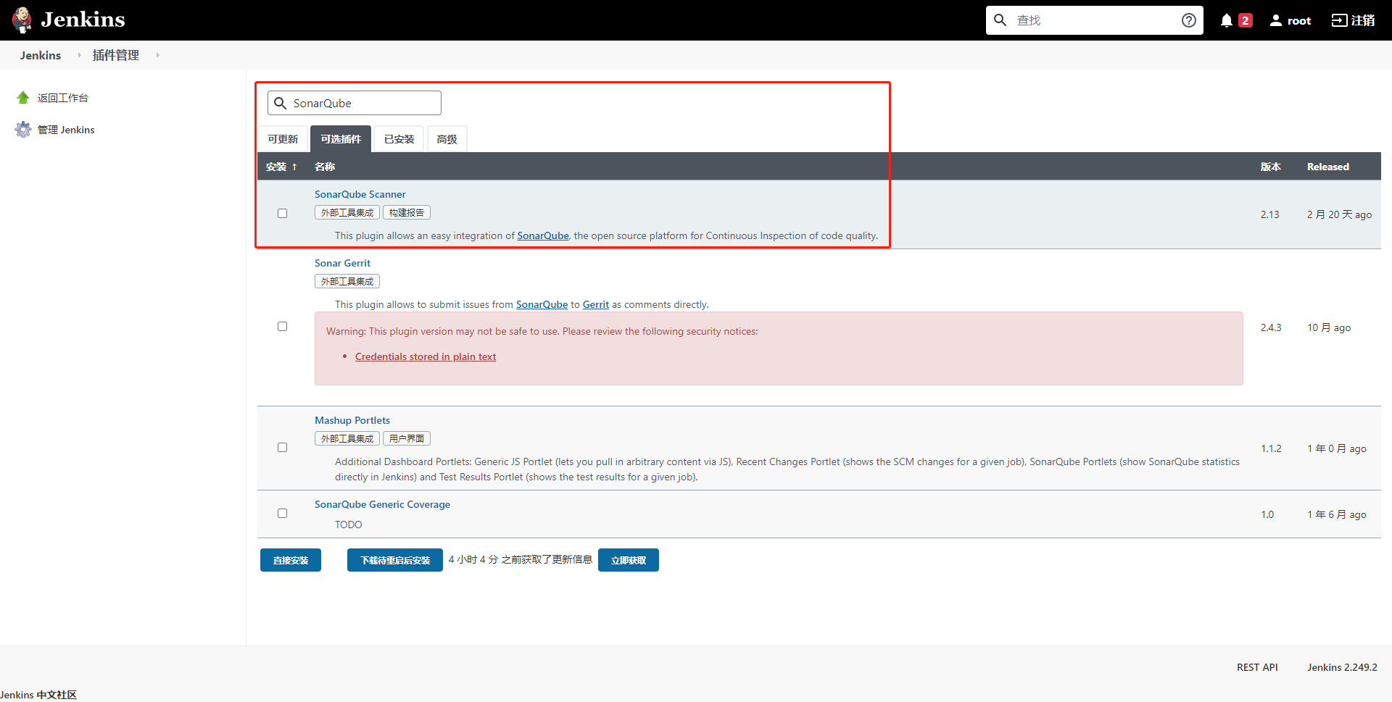Select the Sonar Gerrit plugin checkbox
Image resolution: width=1392 pixels, height=702 pixels.
(282, 327)
